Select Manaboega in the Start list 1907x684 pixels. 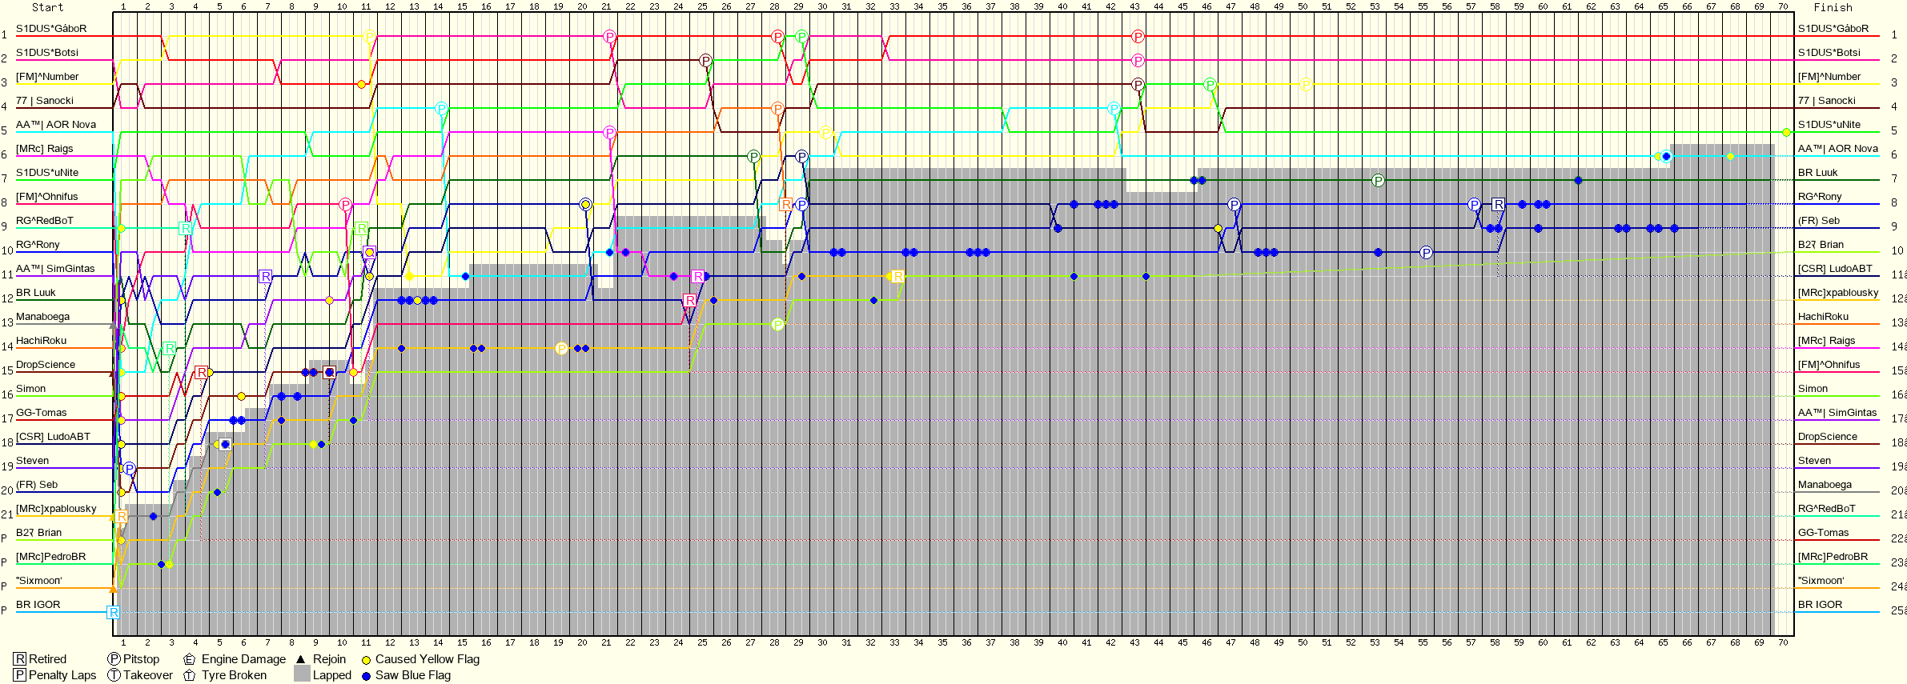(43, 317)
